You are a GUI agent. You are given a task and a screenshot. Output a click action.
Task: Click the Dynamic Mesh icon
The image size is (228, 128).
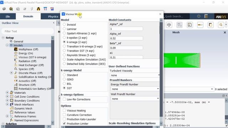point(12,108)
